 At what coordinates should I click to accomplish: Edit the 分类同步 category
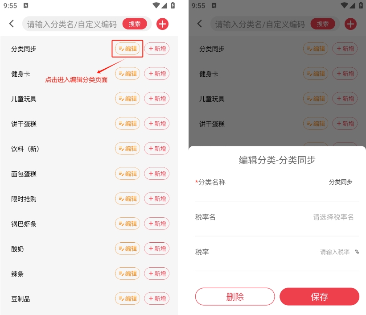pyautogui.click(x=127, y=49)
